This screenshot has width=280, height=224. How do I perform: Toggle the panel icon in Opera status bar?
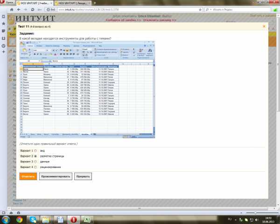click(4, 213)
